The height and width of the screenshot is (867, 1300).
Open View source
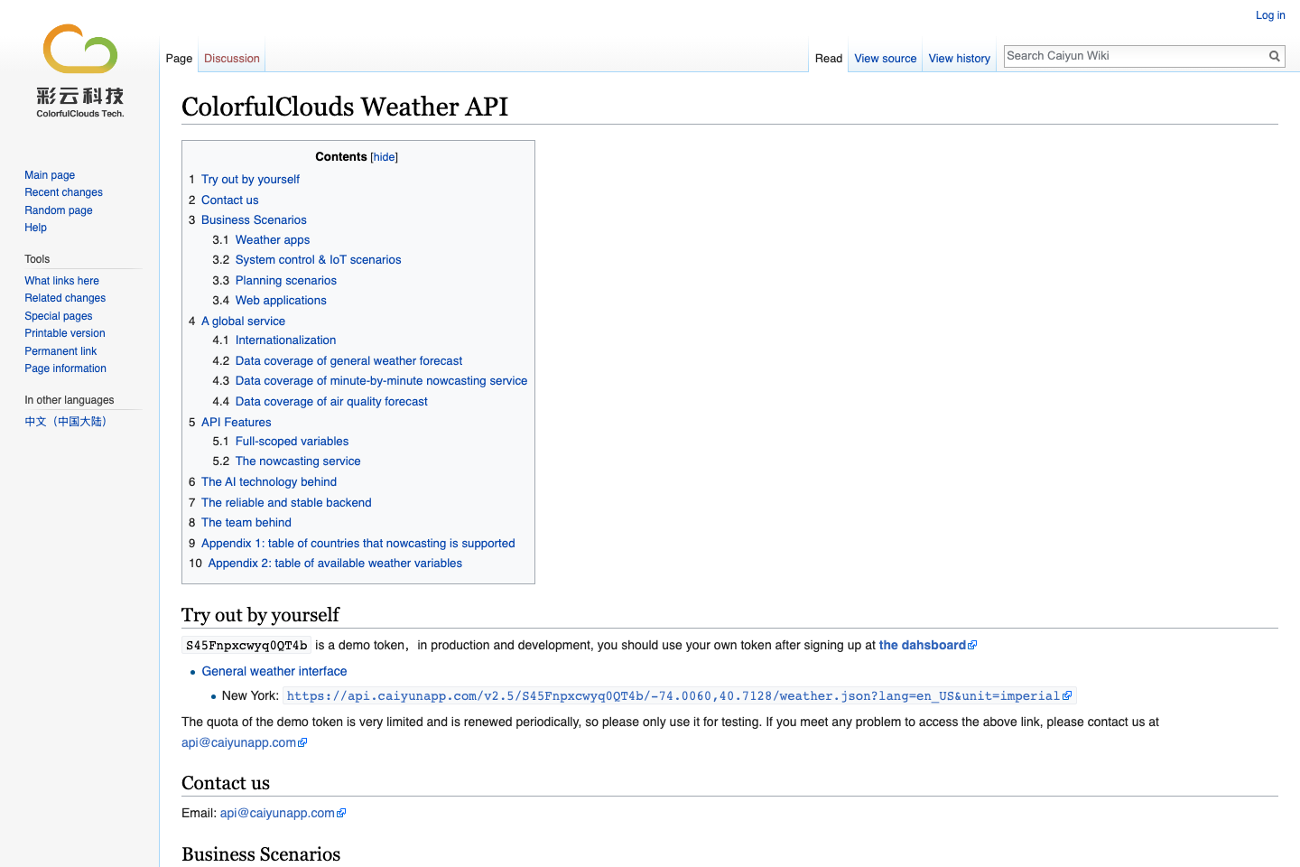pos(885,58)
